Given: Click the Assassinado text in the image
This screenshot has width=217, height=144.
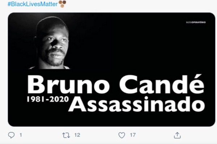Looking at the screenshot, I should tap(137, 104).
